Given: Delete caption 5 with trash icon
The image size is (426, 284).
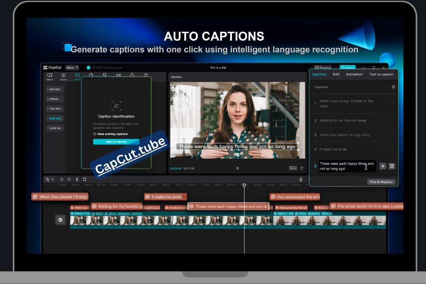Looking at the screenshot, I should [392, 166].
